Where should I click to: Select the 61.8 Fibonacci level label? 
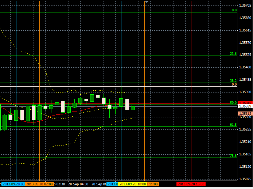tap(233, 125)
